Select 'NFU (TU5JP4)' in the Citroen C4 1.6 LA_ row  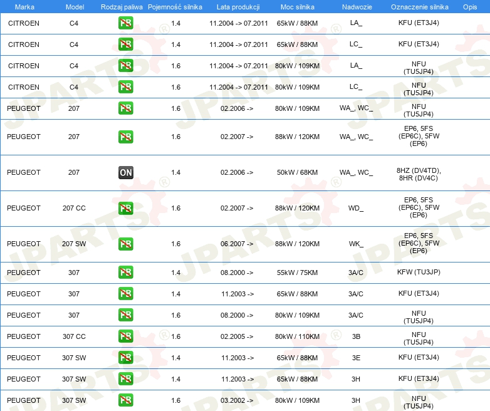point(419,68)
